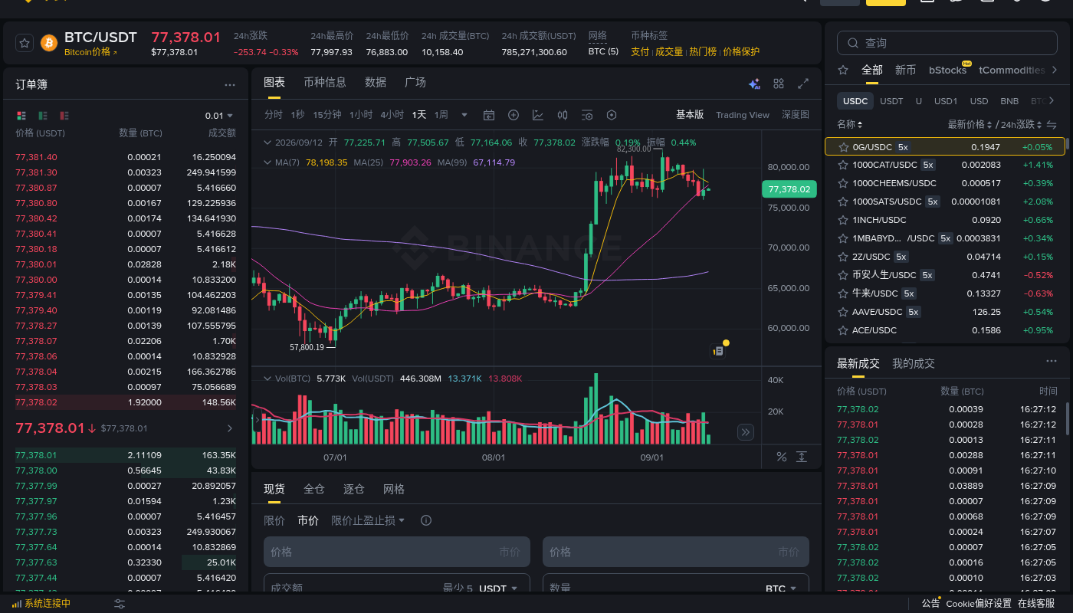
Task: Toggle auto-fit price scale icon
Action: [x=802, y=457]
